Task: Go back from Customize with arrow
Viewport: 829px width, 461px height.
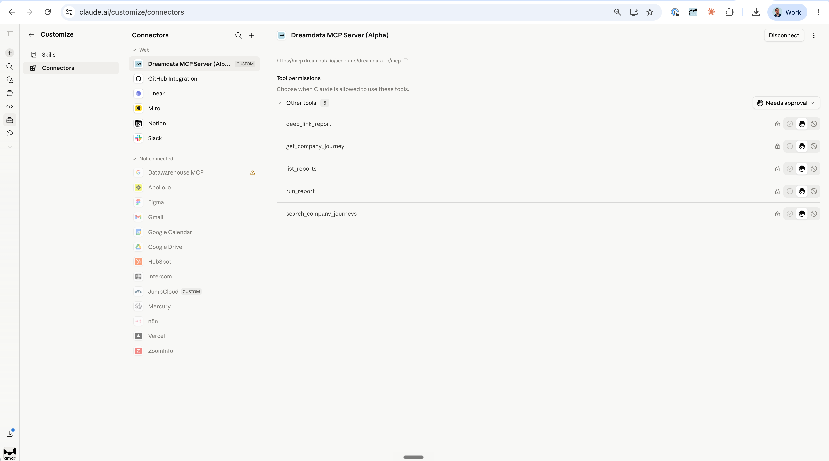Action: pyautogui.click(x=31, y=34)
